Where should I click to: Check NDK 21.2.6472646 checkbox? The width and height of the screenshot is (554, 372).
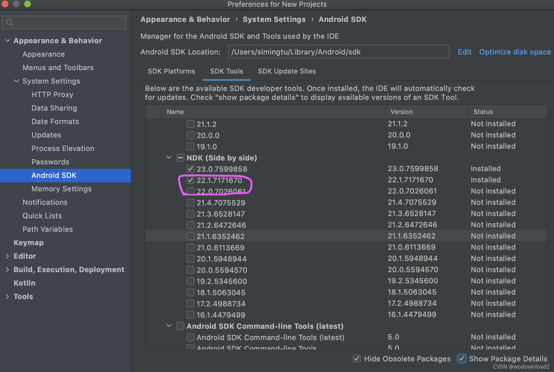pyautogui.click(x=190, y=225)
